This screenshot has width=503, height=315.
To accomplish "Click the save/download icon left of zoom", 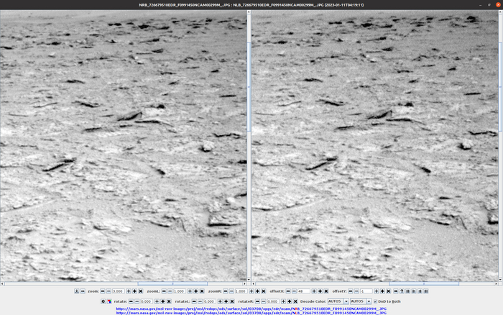I will coord(77,291).
